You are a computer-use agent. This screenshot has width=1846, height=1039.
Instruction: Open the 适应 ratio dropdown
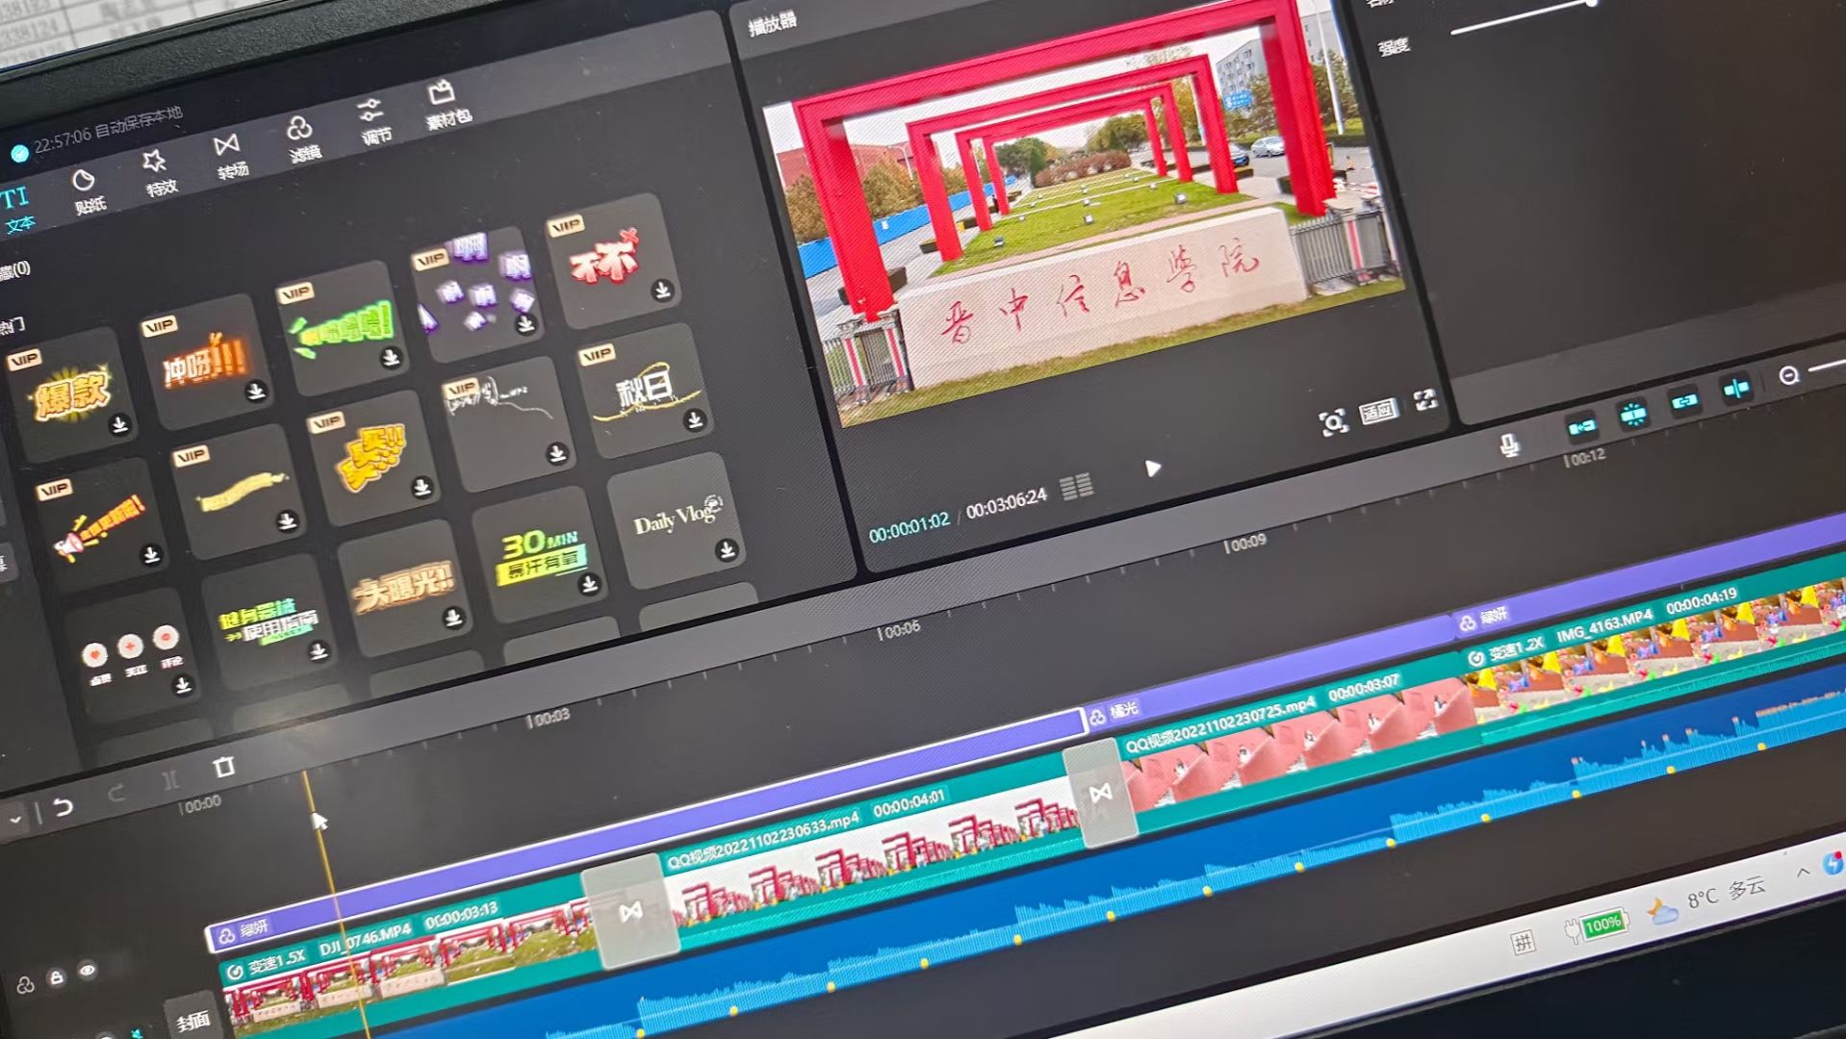1377,413
